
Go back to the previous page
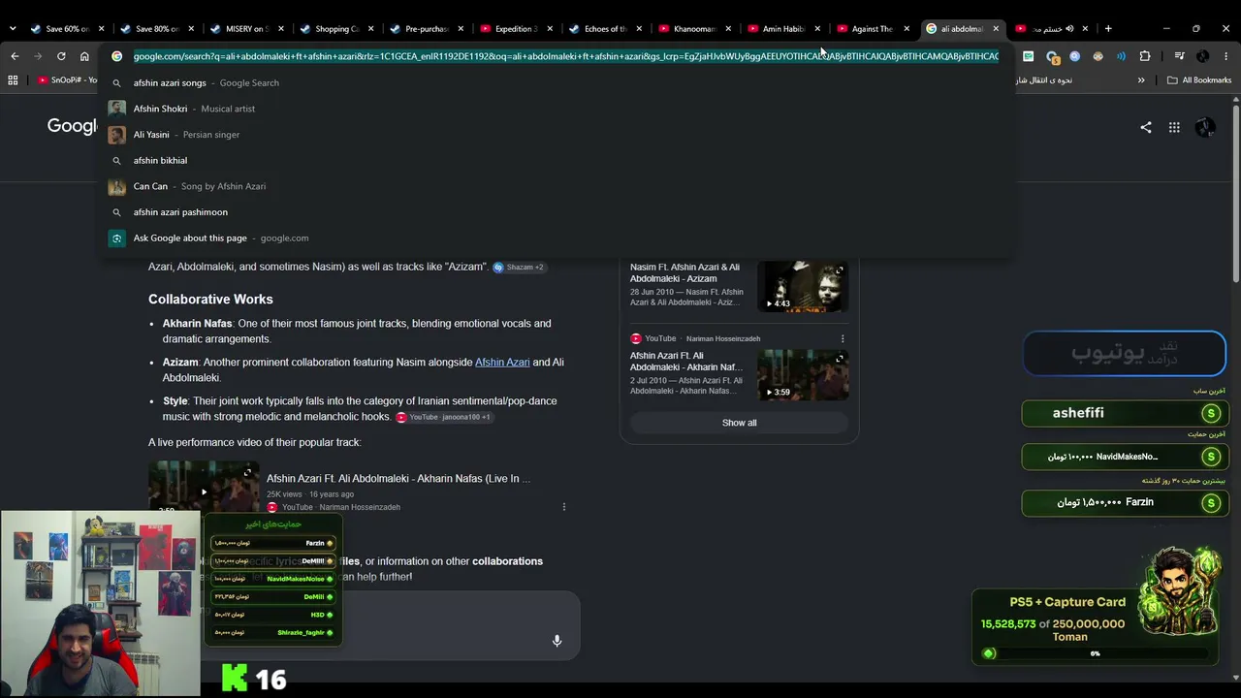(15, 56)
